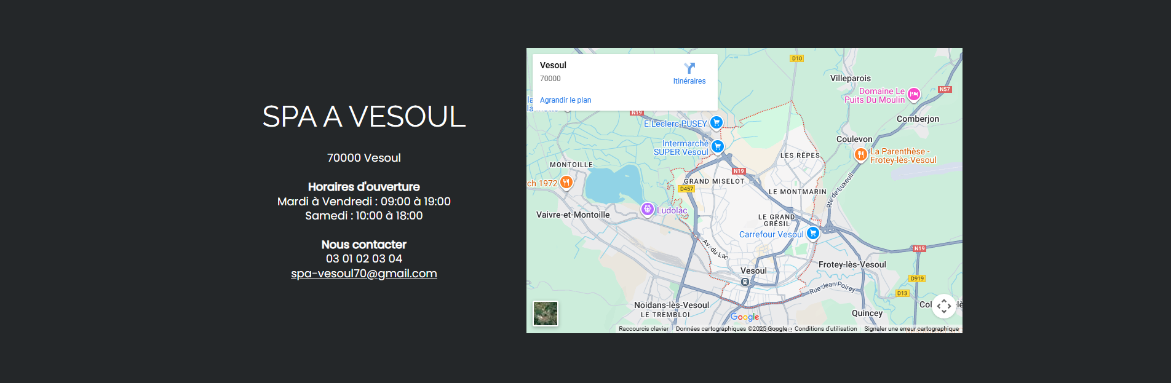Click the 'Noidans-lès-Vesoul' map label
This screenshot has height=383, width=1171.
(672, 305)
